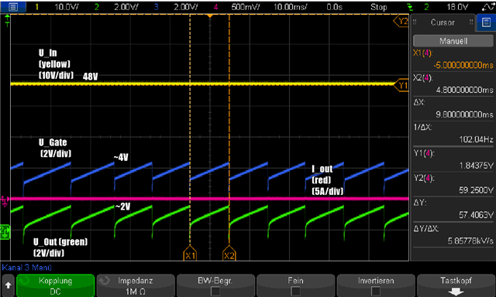The image size is (496, 297).
Task: Open the main menu icon at top left
Action: (x=13, y=7)
